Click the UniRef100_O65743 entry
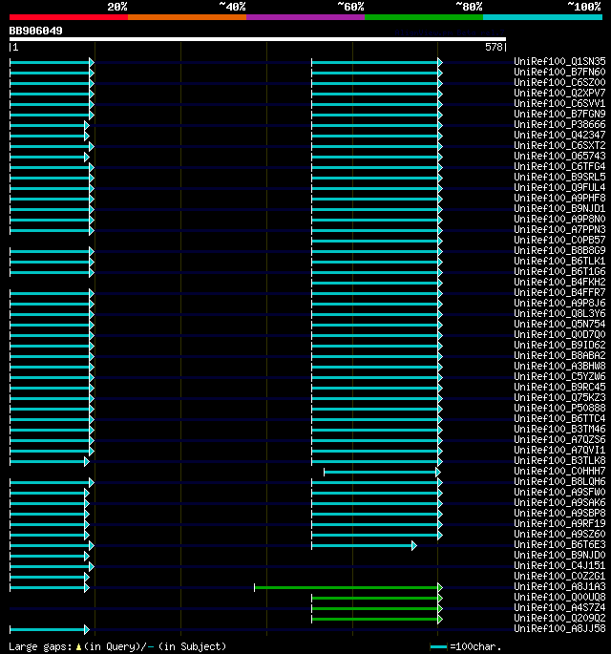The height and width of the screenshot is (654, 611). [x=559, y=156]
